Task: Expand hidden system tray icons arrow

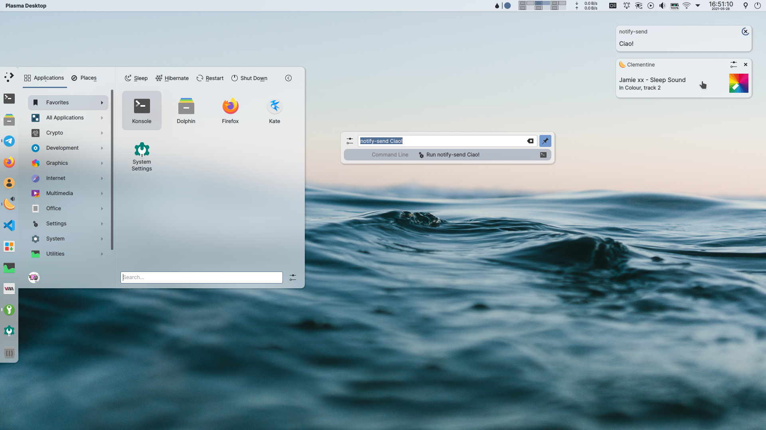Action: [698, 6]
